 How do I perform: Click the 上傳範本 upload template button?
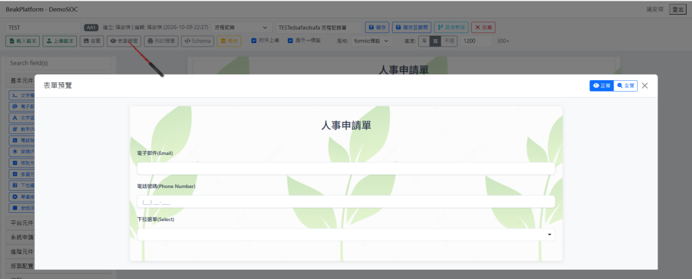point(60,41)
